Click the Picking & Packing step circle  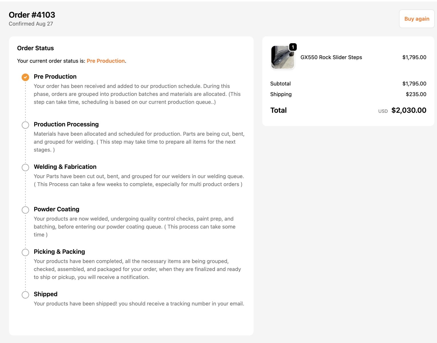point(25,252)
